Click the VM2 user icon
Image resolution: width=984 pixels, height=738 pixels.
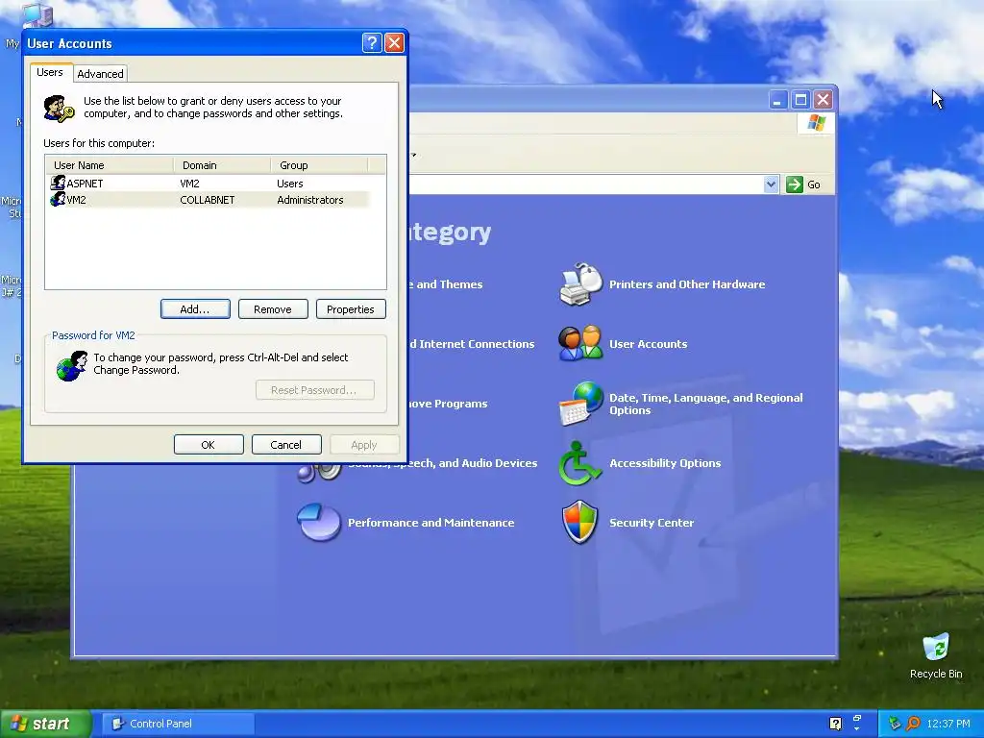click(58, 199)
